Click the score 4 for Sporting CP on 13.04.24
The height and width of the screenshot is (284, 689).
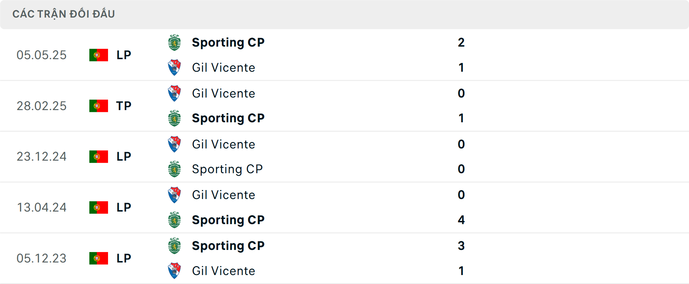pyautogui.click(x=461, y=220)
